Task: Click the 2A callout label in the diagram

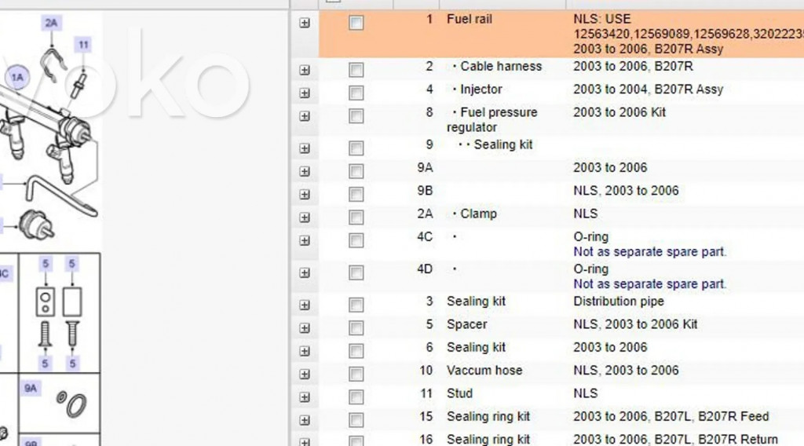Action: click(51, 23)
